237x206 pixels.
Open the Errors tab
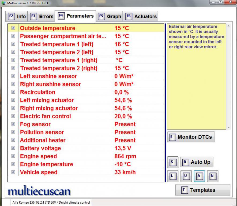(x=42, y=16)
